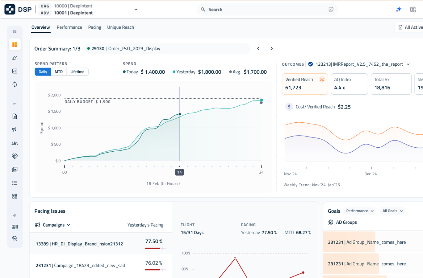Click the 76.02 % pacing progress bar
423x278 pixels.
[x=156, y=270]
